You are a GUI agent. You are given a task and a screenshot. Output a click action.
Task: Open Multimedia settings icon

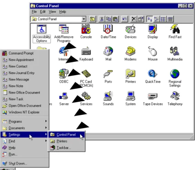175,54
